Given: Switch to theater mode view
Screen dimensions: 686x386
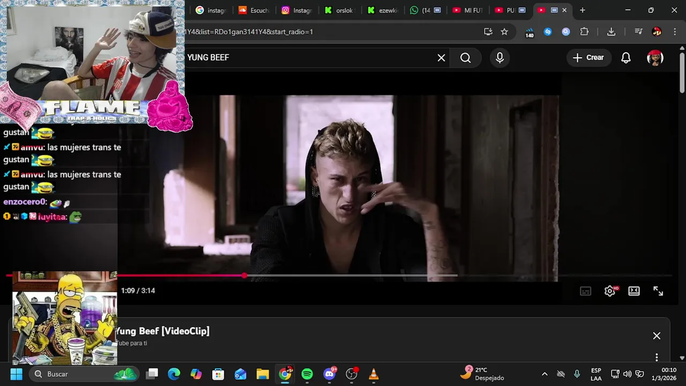Looking at the screenshot, I should point(634,291).
